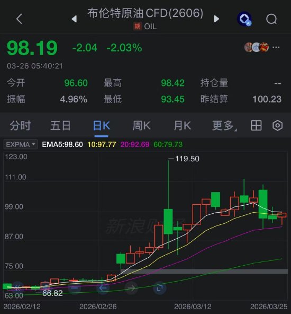Open search with the magnifier icon
Viewport: 291px width, 314px height.
(271, 19)
